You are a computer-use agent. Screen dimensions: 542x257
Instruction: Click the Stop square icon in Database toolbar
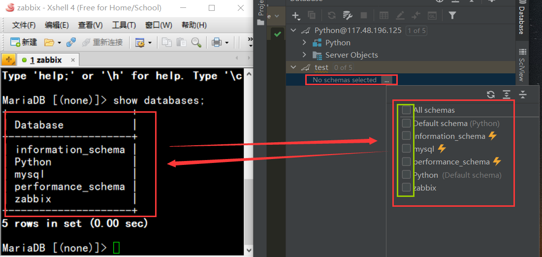pos(364,15)
